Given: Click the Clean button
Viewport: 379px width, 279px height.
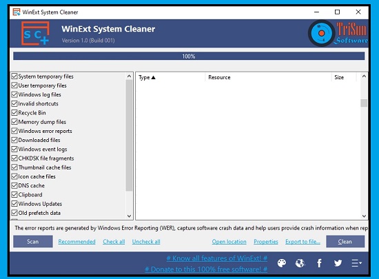Looking at the screenshot, I should pos(345,242).
